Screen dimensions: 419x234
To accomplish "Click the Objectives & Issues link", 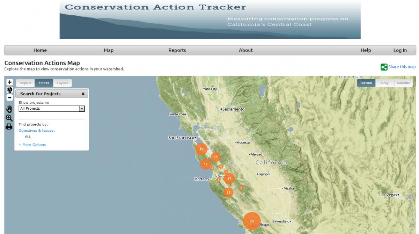I will (37, 131).
